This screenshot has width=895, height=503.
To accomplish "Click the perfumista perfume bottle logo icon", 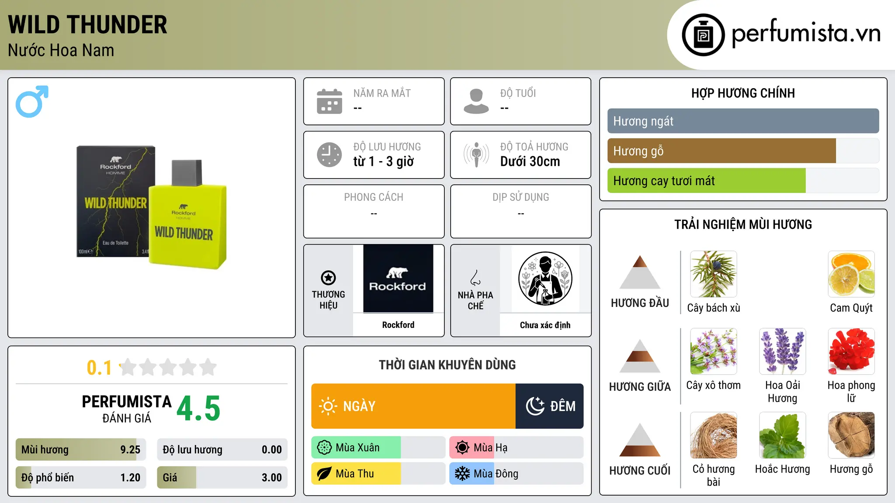I will pyautogui.click(x=703, y=35).
